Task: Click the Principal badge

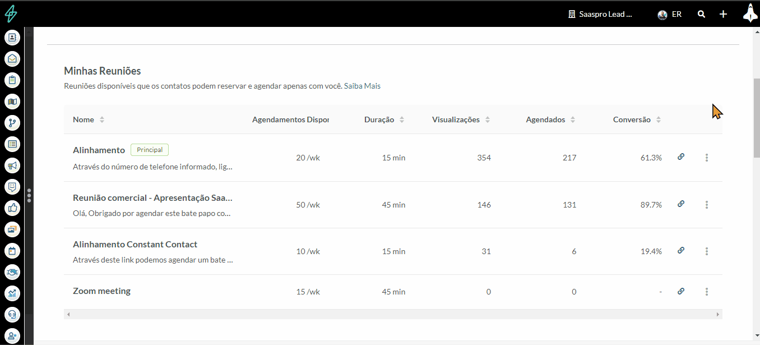Action: [x=150, y=150]
